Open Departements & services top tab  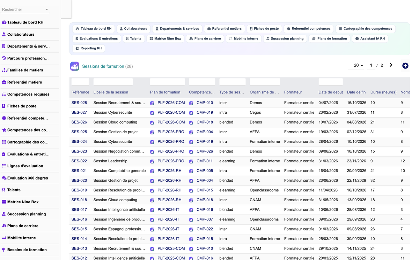click(177, 29)
